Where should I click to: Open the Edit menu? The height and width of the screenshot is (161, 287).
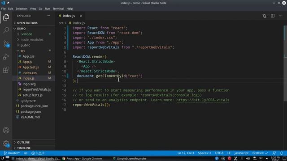(x=11, y=8)
